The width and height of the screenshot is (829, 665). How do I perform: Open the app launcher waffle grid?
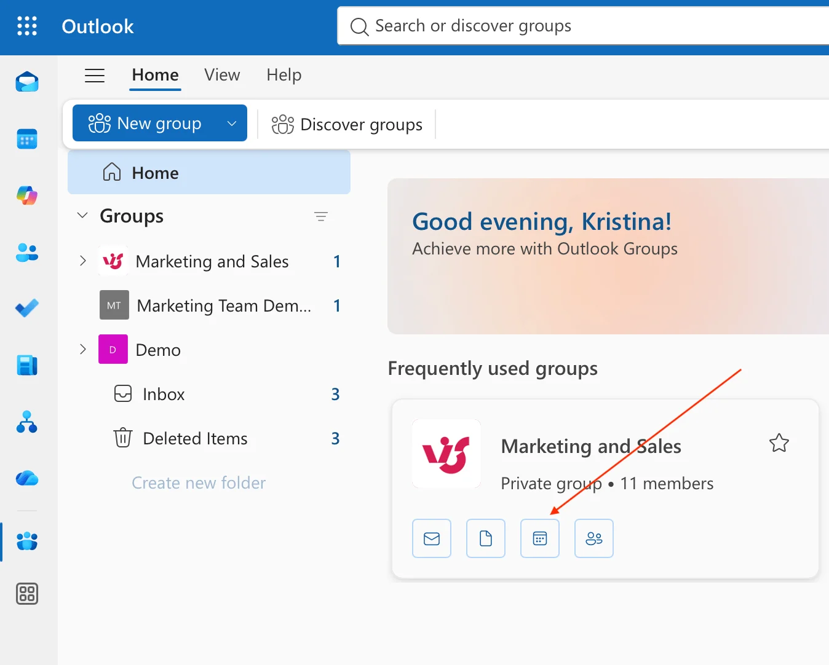(27, 26)
